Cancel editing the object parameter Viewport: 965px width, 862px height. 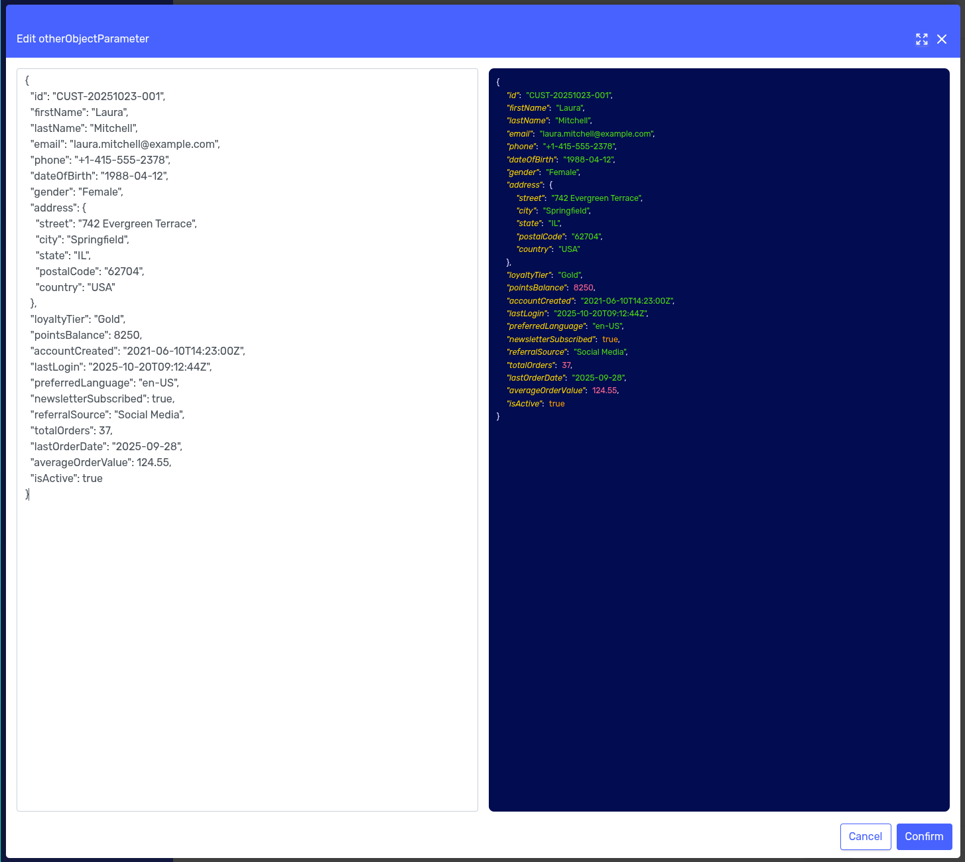(x=865, y=836)
